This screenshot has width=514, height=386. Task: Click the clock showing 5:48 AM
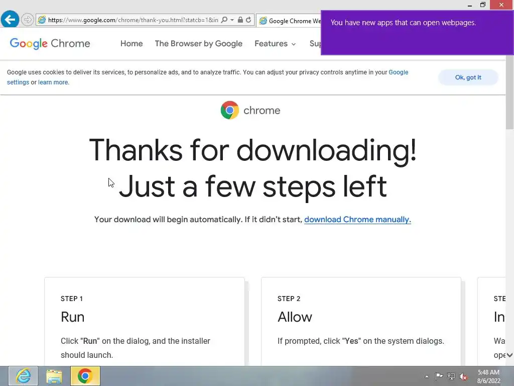click(488, 376)
